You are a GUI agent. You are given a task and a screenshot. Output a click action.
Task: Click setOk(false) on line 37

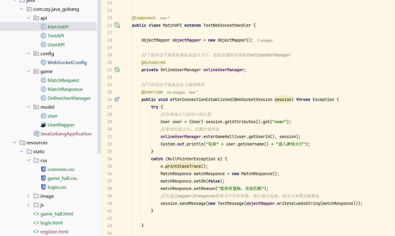(x=208, y=181)
